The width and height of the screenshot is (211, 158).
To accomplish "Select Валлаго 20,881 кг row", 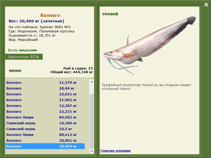I will click(x=45, y=140).
